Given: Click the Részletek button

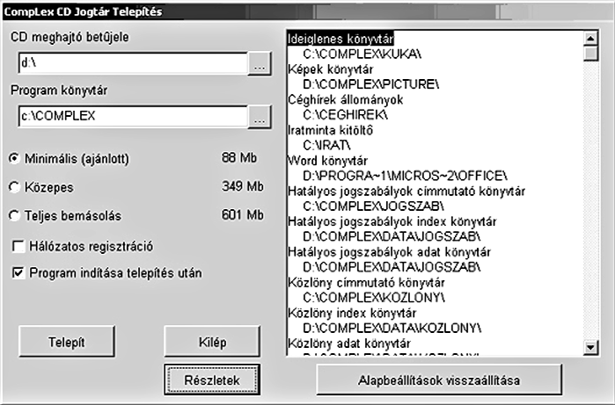Looking at the screenshot, I should click(x=212, y=380).
